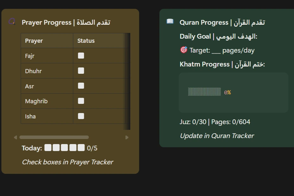Select the dartboard Target icon
The width and height of the screenshot is (294, 196).
[184, 50]
